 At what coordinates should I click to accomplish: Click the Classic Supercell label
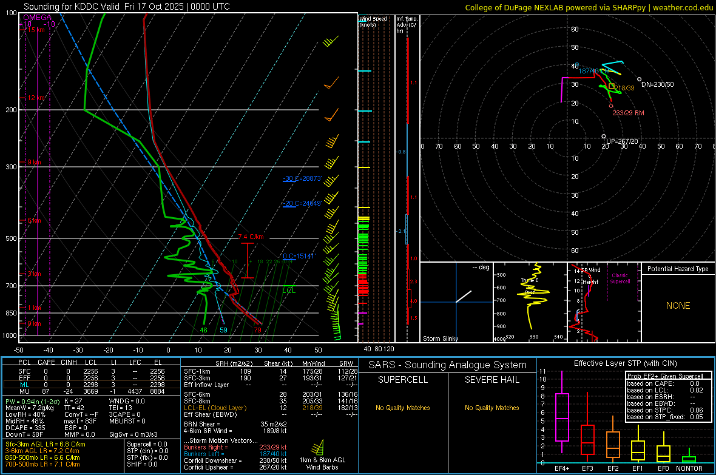620,278
